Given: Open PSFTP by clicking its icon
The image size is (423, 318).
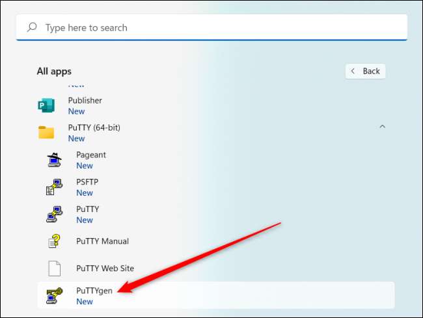Looking at the screenshot, I should [54, 187].
